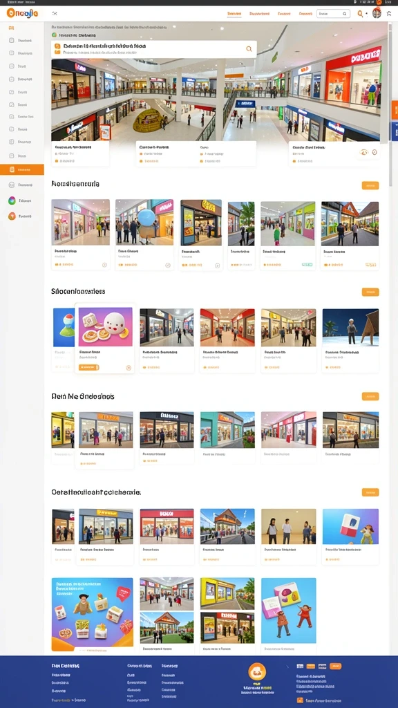This screenshot has width=398, height=708.
Task: Open the user avatar profile menu
Action: coord(377,13)
